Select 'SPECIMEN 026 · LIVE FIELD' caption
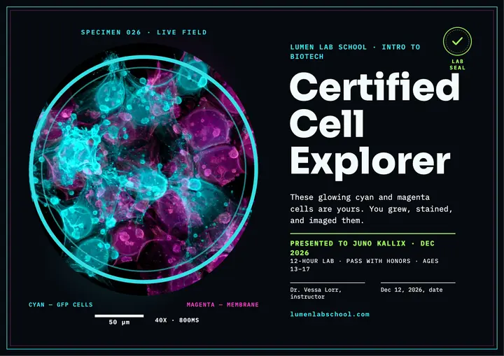This screenshot has width=504, height=356. tap(143, 32)
